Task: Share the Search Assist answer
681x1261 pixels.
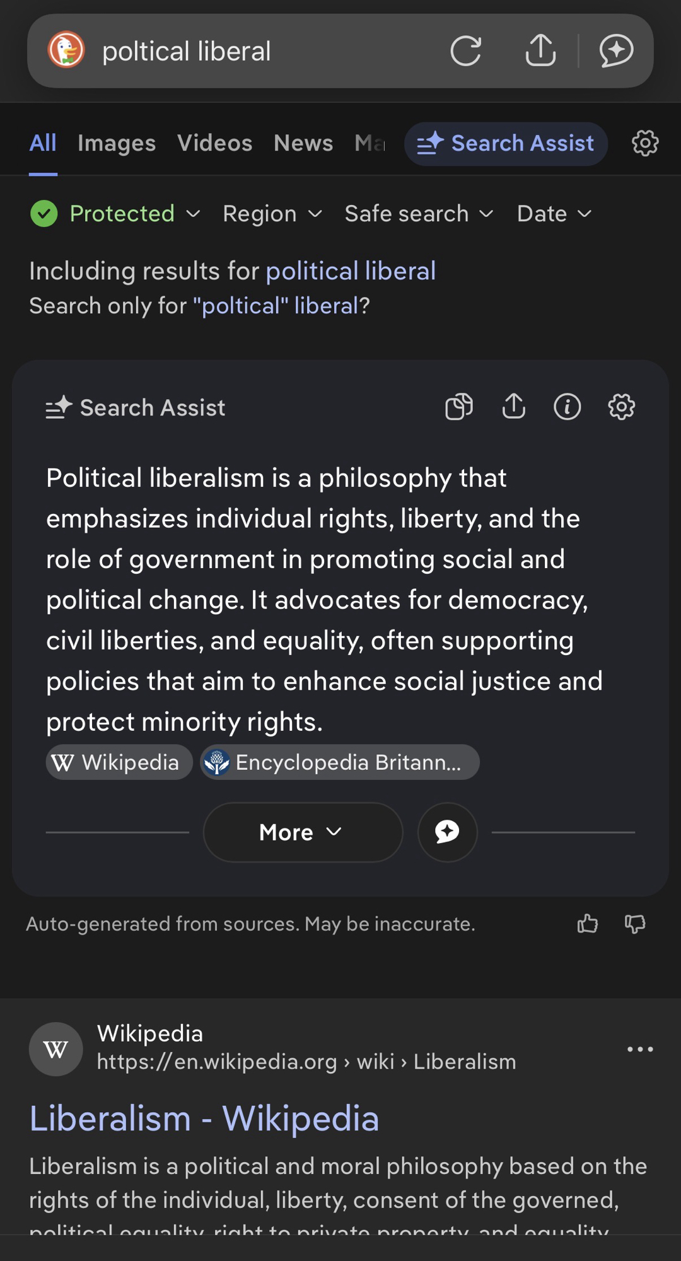Action: [514, 407]
